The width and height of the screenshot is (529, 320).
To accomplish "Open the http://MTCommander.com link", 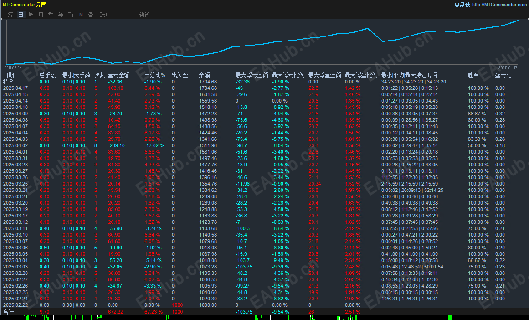I will click(499, 5).
